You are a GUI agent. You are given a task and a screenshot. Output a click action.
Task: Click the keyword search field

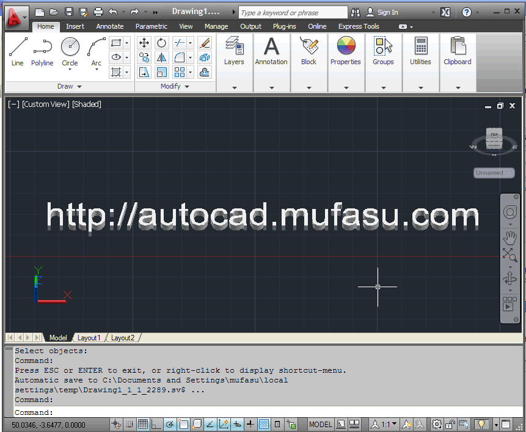tap(292, 12)
